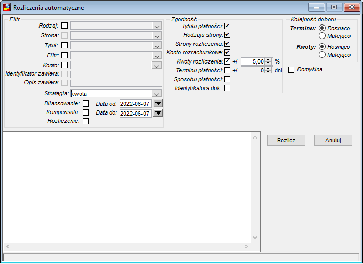
Task: Open the Strategia dropdown with kwota
Action: 157,93
